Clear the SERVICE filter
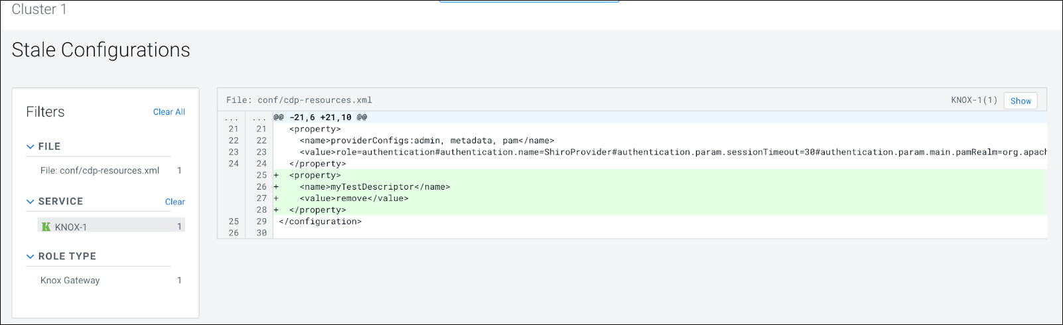Screen dimensions: 1063x325 click(x=175, y=202)
